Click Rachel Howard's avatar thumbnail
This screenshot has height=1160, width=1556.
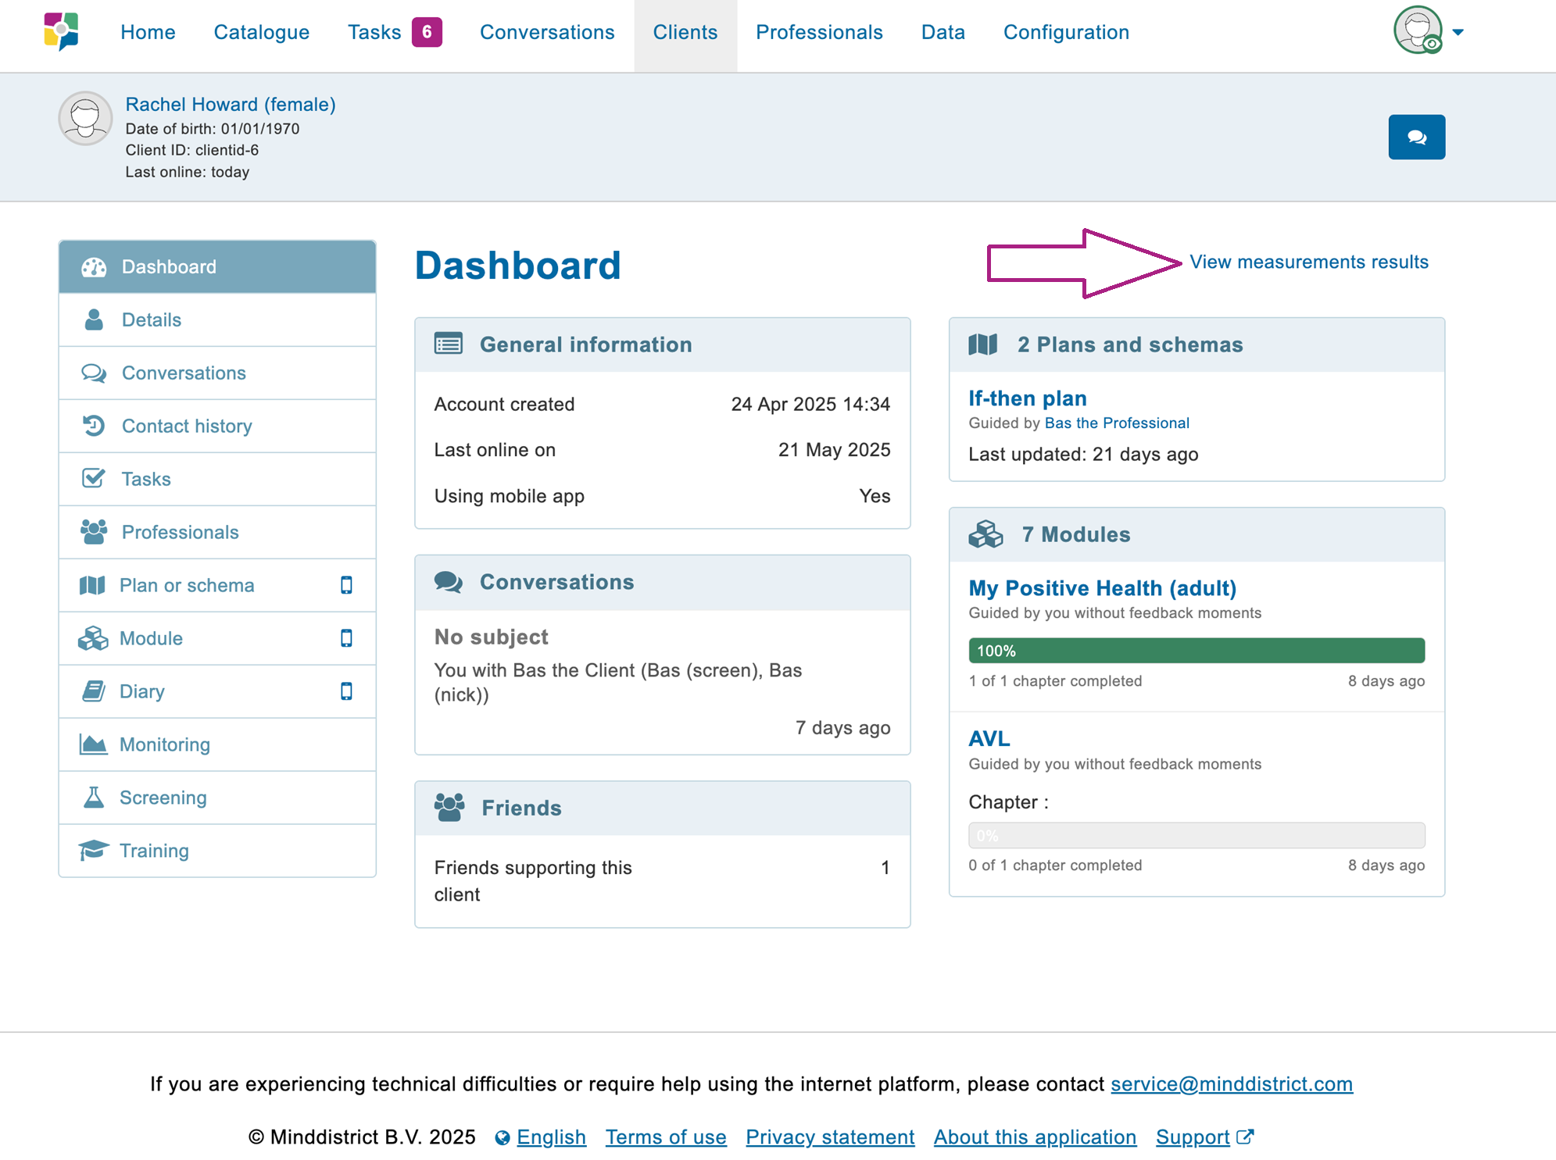(85, 119)
